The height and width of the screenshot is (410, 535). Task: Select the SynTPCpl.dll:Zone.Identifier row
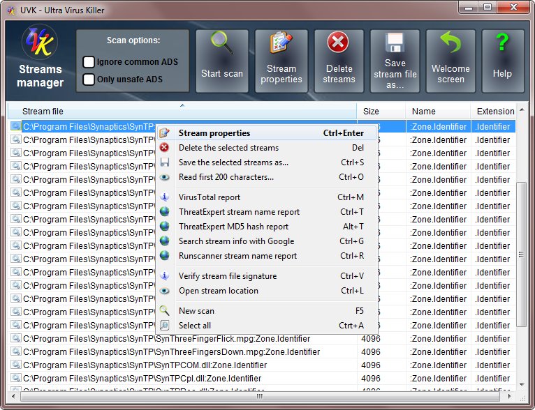click(261, 379)
